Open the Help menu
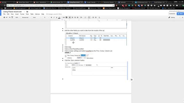 (43, 14)
